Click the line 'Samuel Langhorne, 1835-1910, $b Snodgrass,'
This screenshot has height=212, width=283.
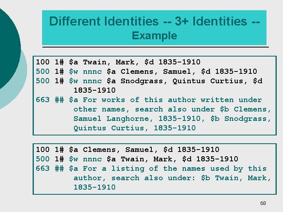point(172,119)
